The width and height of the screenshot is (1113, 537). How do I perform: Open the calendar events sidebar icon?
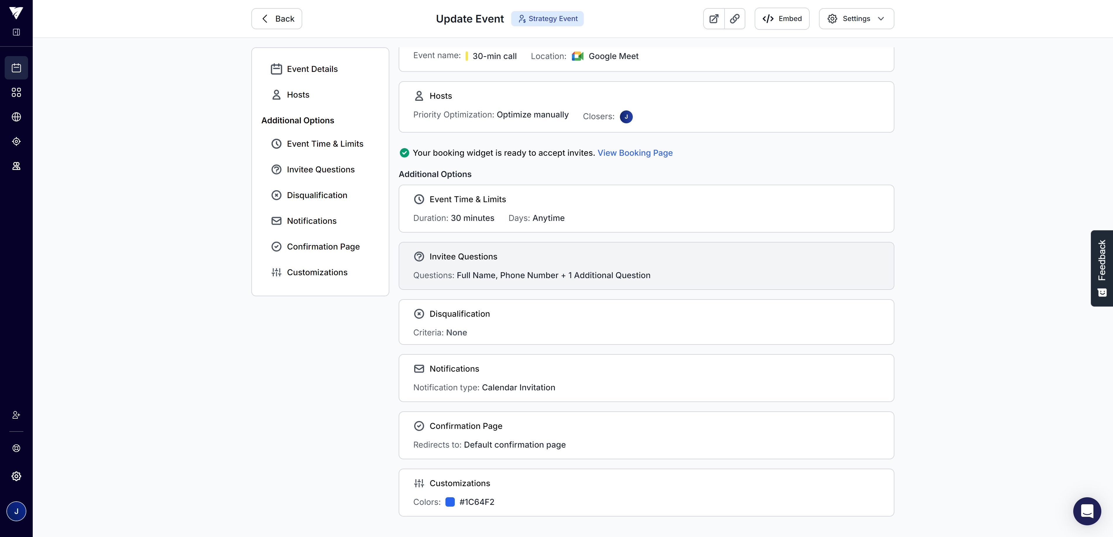coord(16,68)
